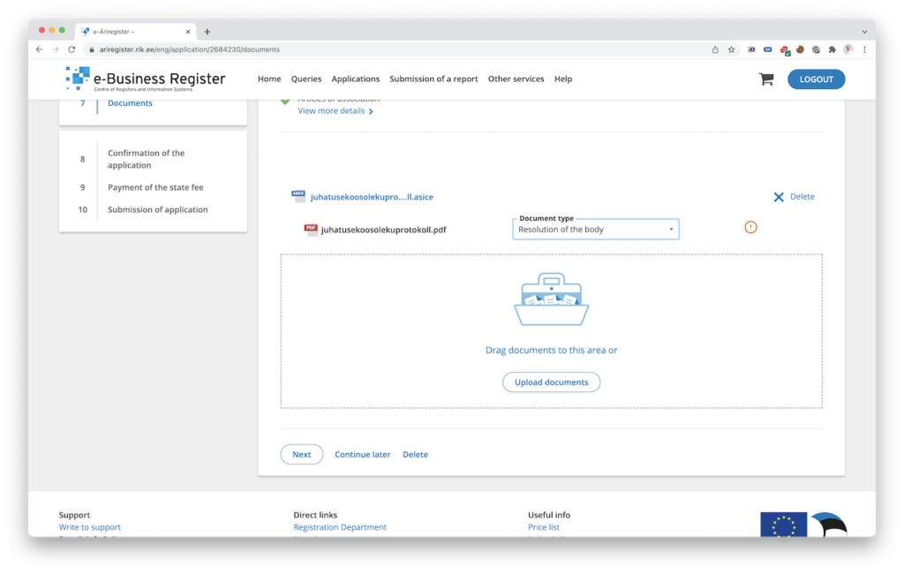Click the red PDF file icon
The height and width of the screenshot is (574, 904).
tap(311, 230)
